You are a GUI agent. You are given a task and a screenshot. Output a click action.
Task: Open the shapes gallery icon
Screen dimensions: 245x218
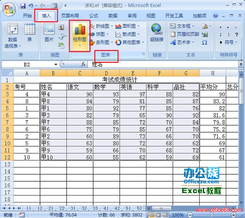click(x=62, y=37)
